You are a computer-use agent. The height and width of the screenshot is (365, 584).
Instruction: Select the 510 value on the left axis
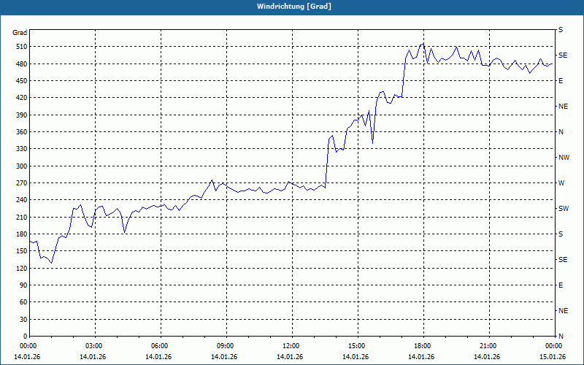[20, 47]
